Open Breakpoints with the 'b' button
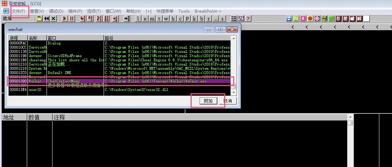Image resolution: width=392 pixels, height=167 pixels. (202, 19)
